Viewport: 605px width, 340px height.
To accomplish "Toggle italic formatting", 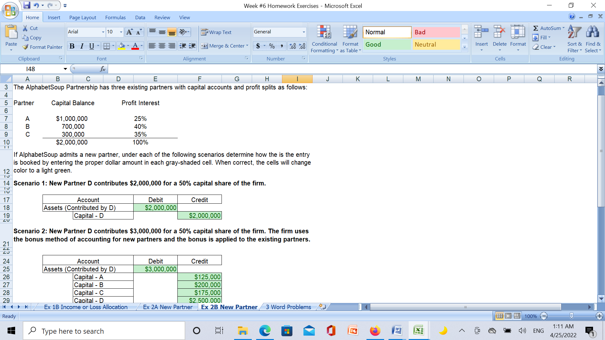I will (82, 46).
